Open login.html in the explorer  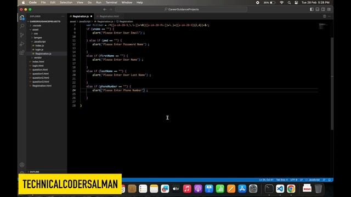click(38, 66)
